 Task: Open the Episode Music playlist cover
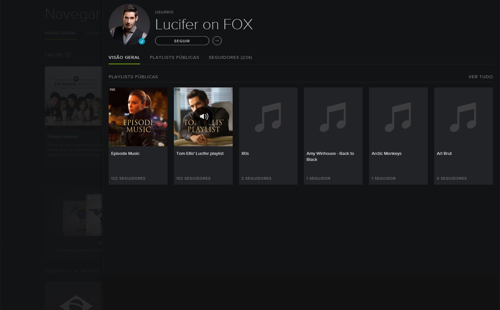[x=138, y=117]
